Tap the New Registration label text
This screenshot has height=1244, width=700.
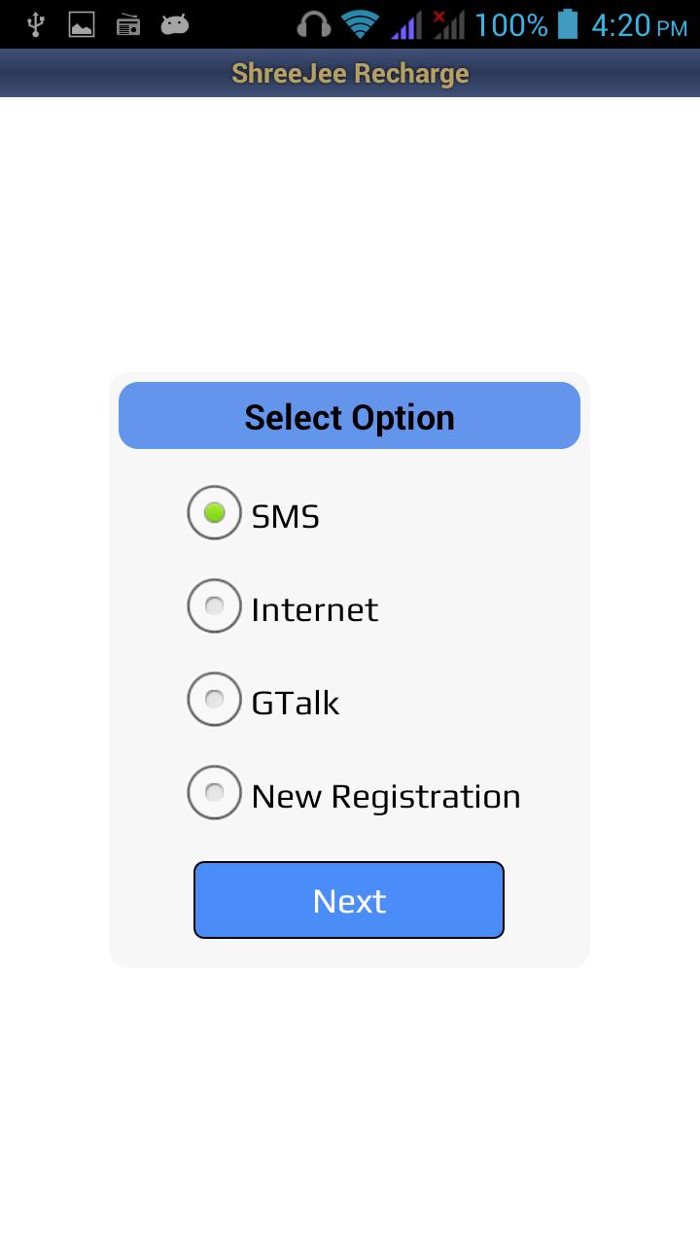coord(386,796)
